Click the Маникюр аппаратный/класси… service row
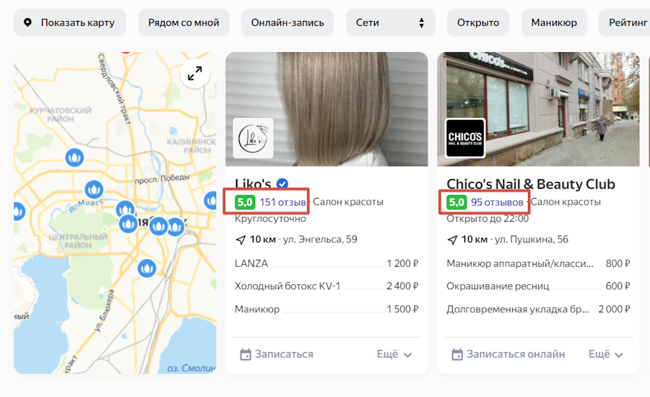Image resolution: width=650 pixels, height=397 pixels. [538, 263]
